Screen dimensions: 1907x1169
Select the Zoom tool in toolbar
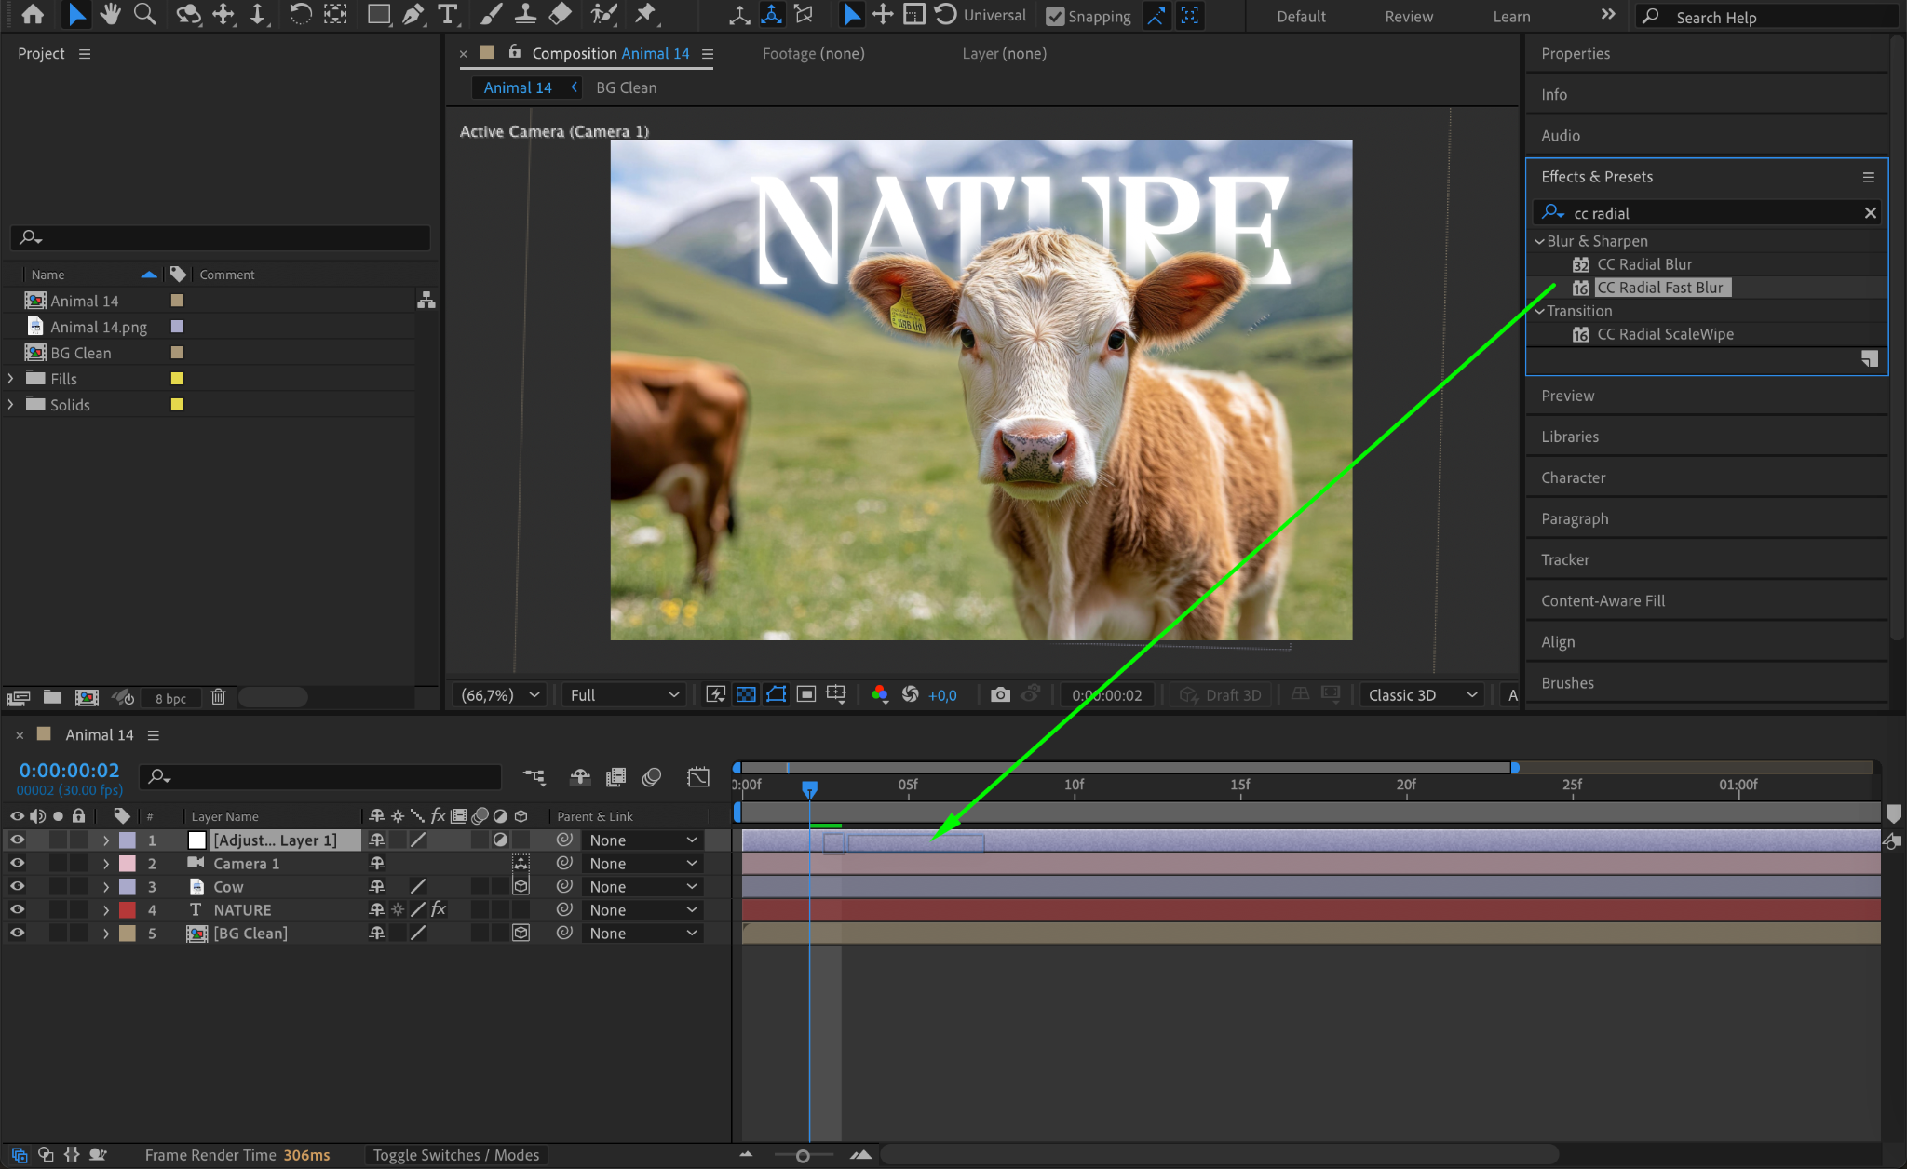[144, 14]
